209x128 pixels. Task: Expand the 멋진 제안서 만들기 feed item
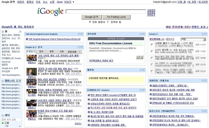pos(89,95)
